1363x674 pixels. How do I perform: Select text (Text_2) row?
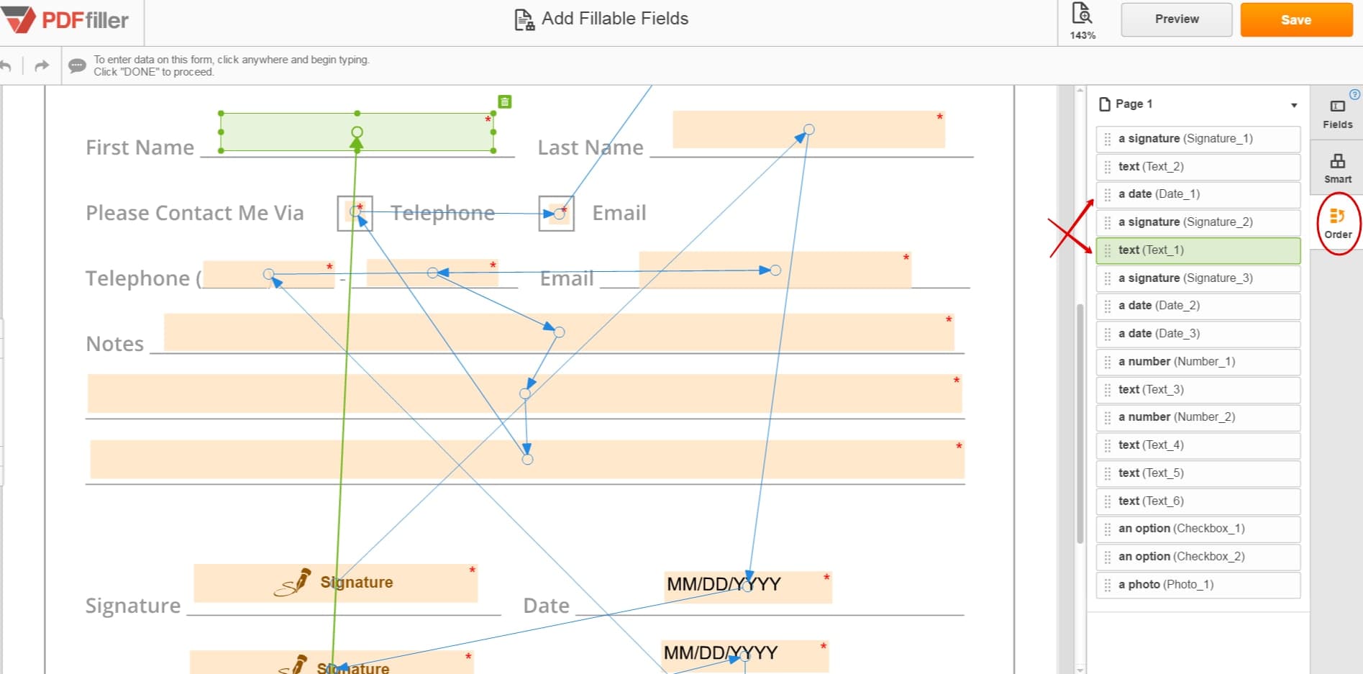(1198, 167)
